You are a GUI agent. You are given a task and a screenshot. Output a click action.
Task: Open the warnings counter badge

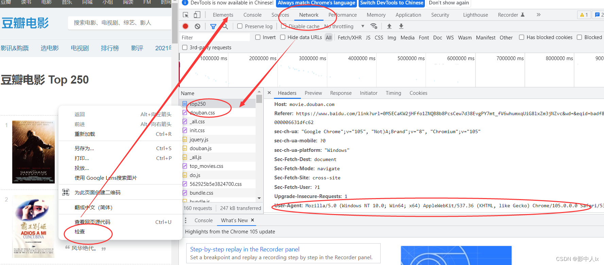(x=584, y=15)
